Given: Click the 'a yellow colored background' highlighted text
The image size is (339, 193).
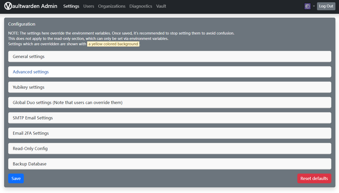Looking at the screenshot, I should coord(113,44).
